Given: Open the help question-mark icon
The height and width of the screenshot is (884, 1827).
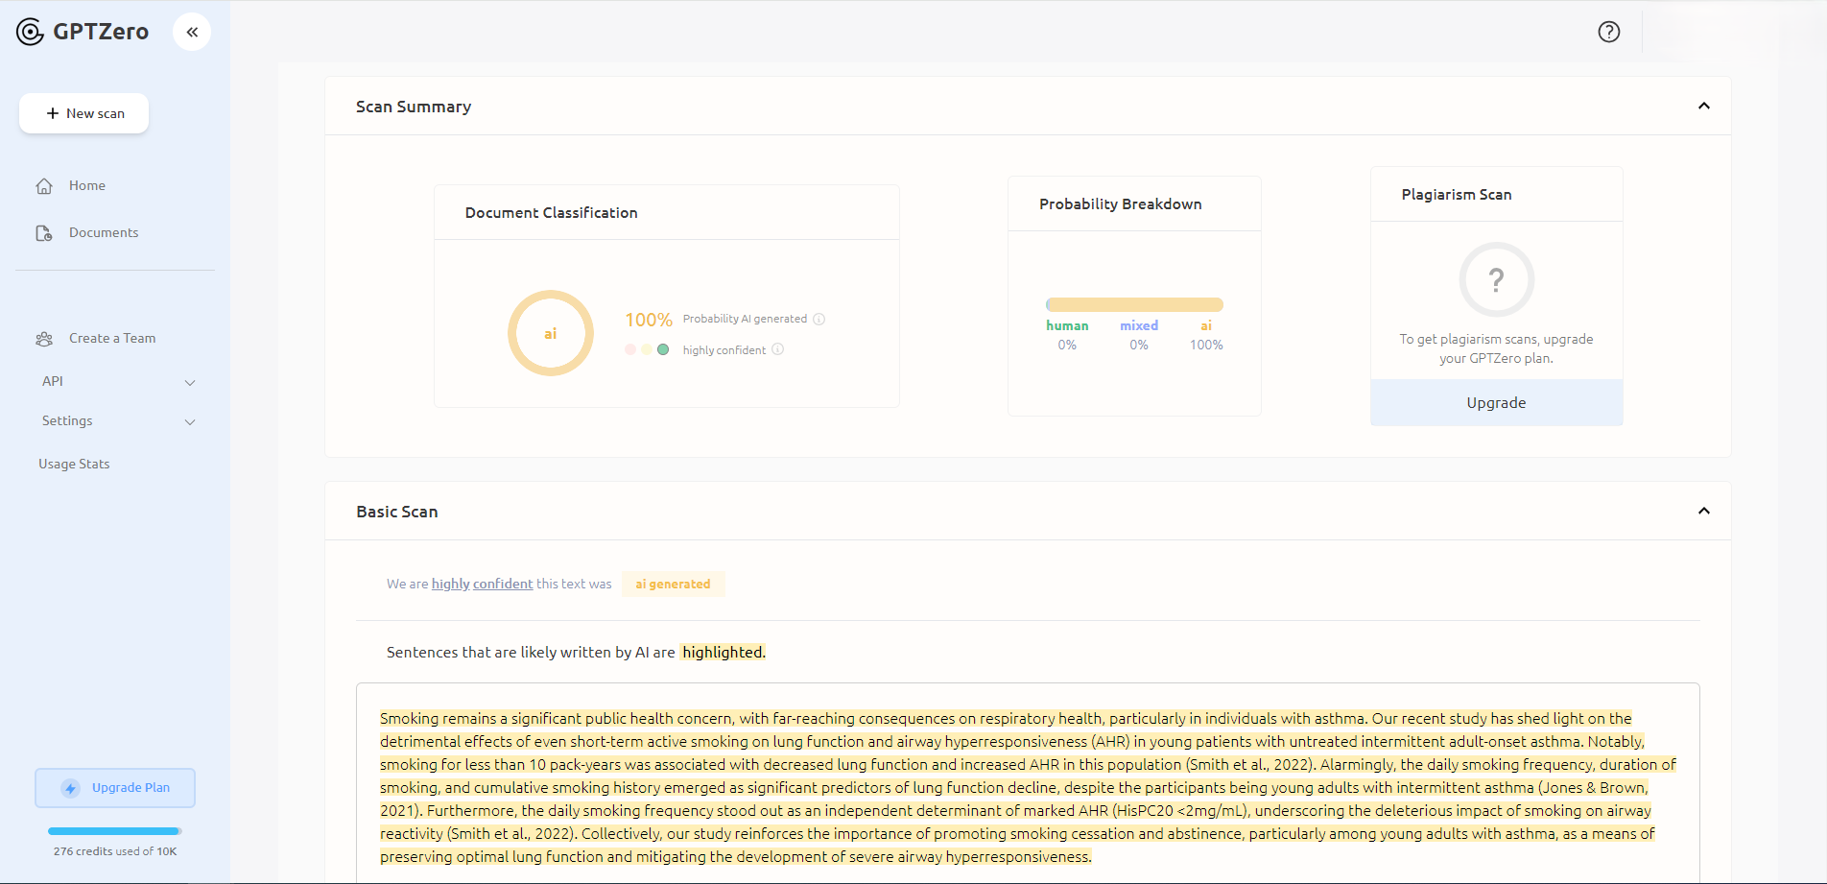Looking at the screenshot, I should [1608, 32].
